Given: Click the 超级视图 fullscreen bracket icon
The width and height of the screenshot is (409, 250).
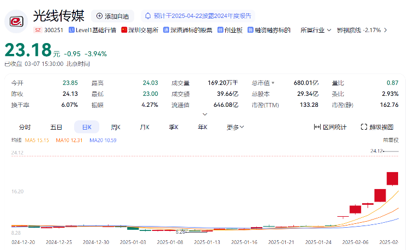Looking at the screenshot, I should pos(364,127).
